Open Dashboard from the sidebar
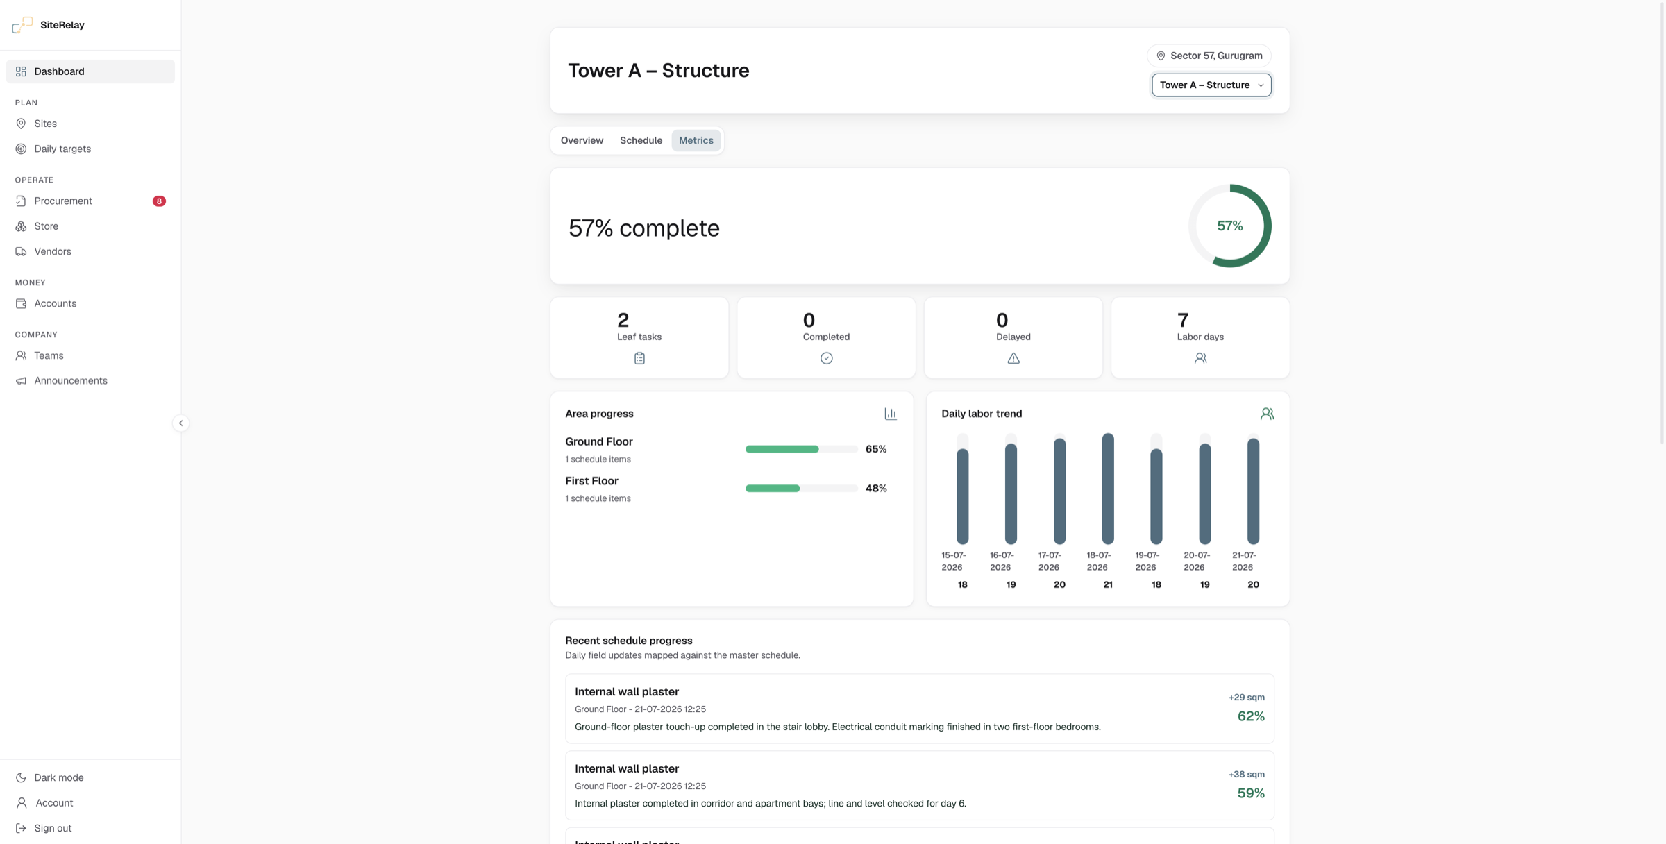This screenshot has height=844, width=1666. [90, 71]
